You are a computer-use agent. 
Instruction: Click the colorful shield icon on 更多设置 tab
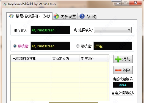tap(56, 16)
